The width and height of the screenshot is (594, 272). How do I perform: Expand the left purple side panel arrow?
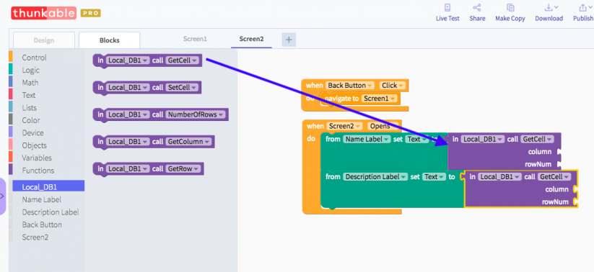pyautogui.click(x=2, y=196)
